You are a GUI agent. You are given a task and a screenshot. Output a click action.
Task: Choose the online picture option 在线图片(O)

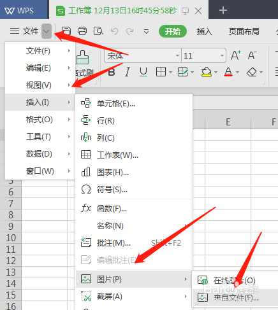tap(235, 281)
